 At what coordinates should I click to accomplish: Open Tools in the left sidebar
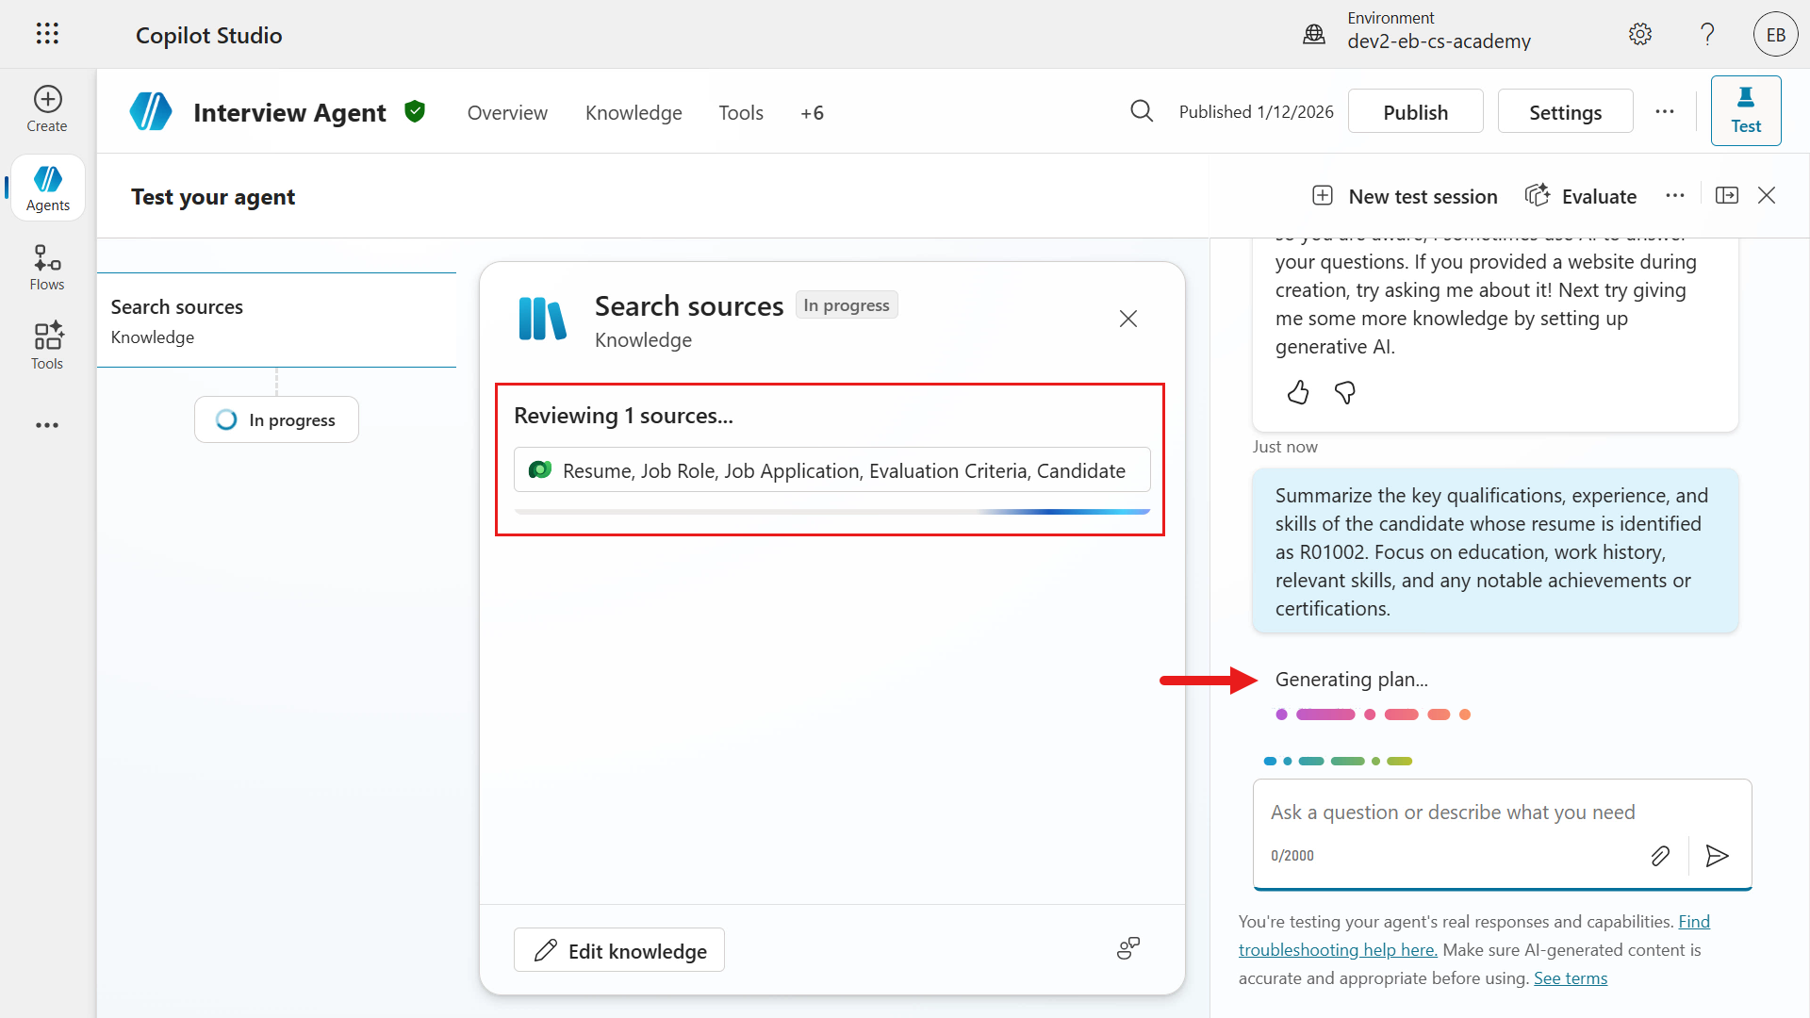pyautogui.click(x=47, y=346)
